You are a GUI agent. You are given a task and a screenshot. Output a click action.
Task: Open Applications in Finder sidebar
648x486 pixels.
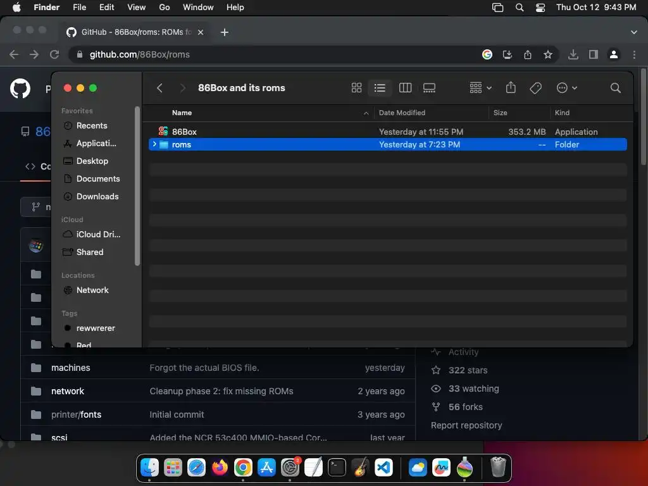click(x=96, y=144)
